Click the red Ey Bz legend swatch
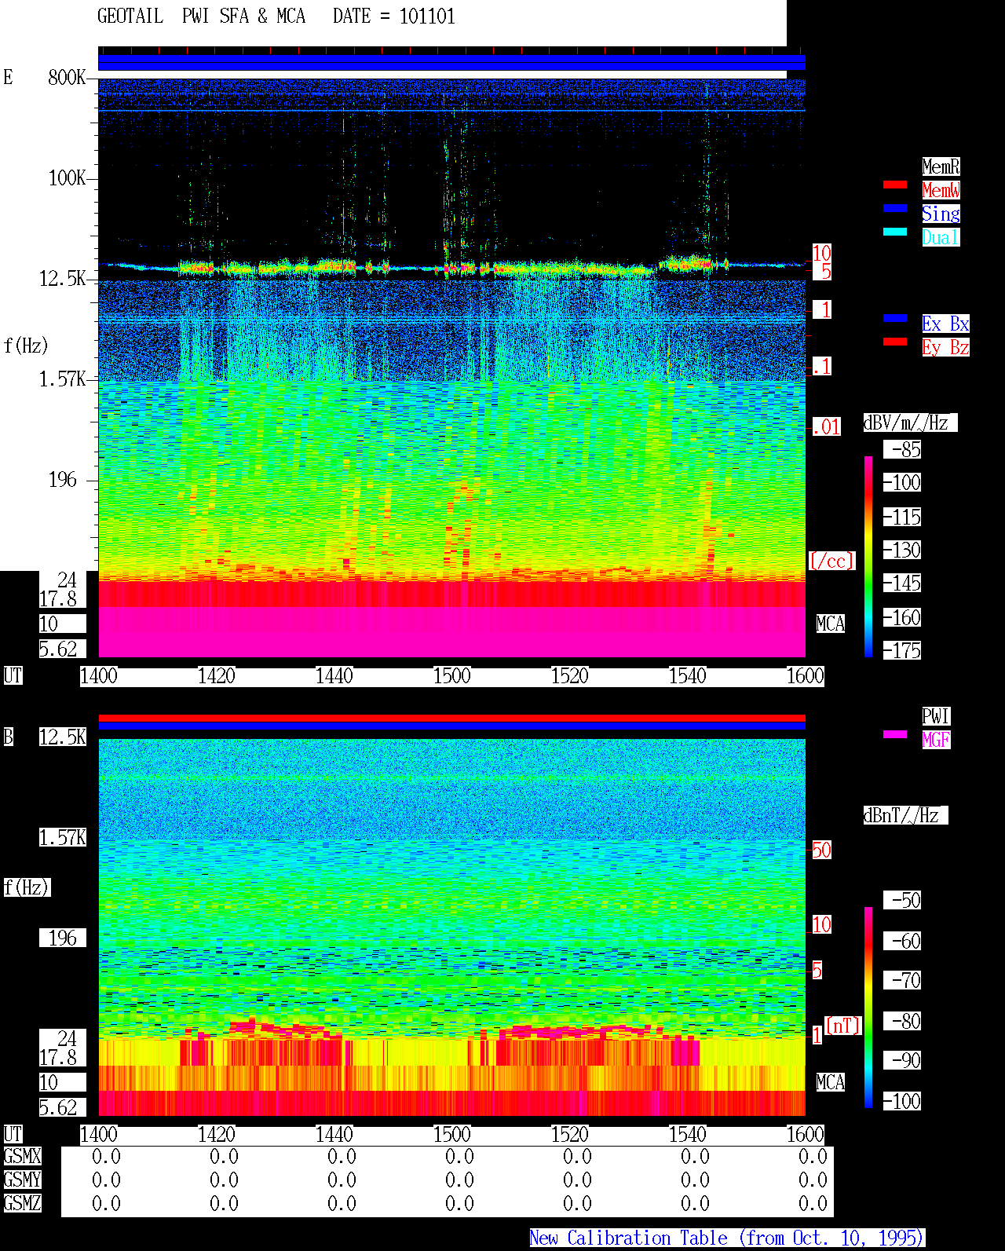The height and width of the screenshot is (1251, 1005). 895,342
